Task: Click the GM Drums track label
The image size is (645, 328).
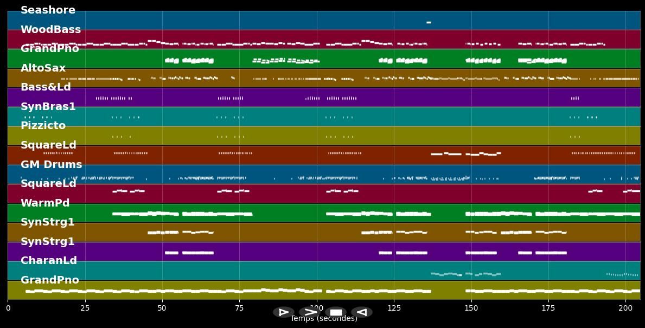Action: [51, 165]
